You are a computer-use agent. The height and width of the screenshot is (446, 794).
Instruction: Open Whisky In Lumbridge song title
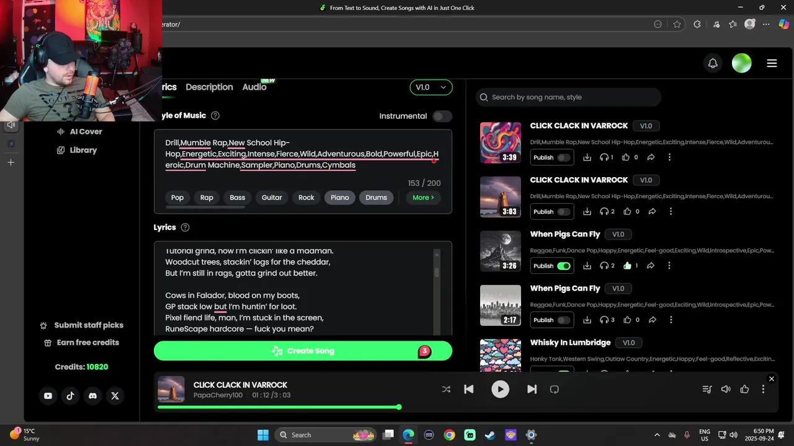570,343
